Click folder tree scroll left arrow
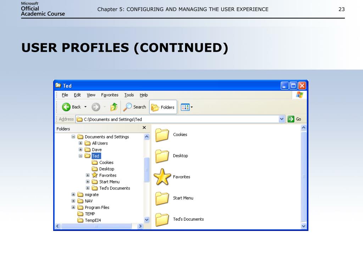Image resolution: width=363 pixels, height=272 pixels. 58,226
